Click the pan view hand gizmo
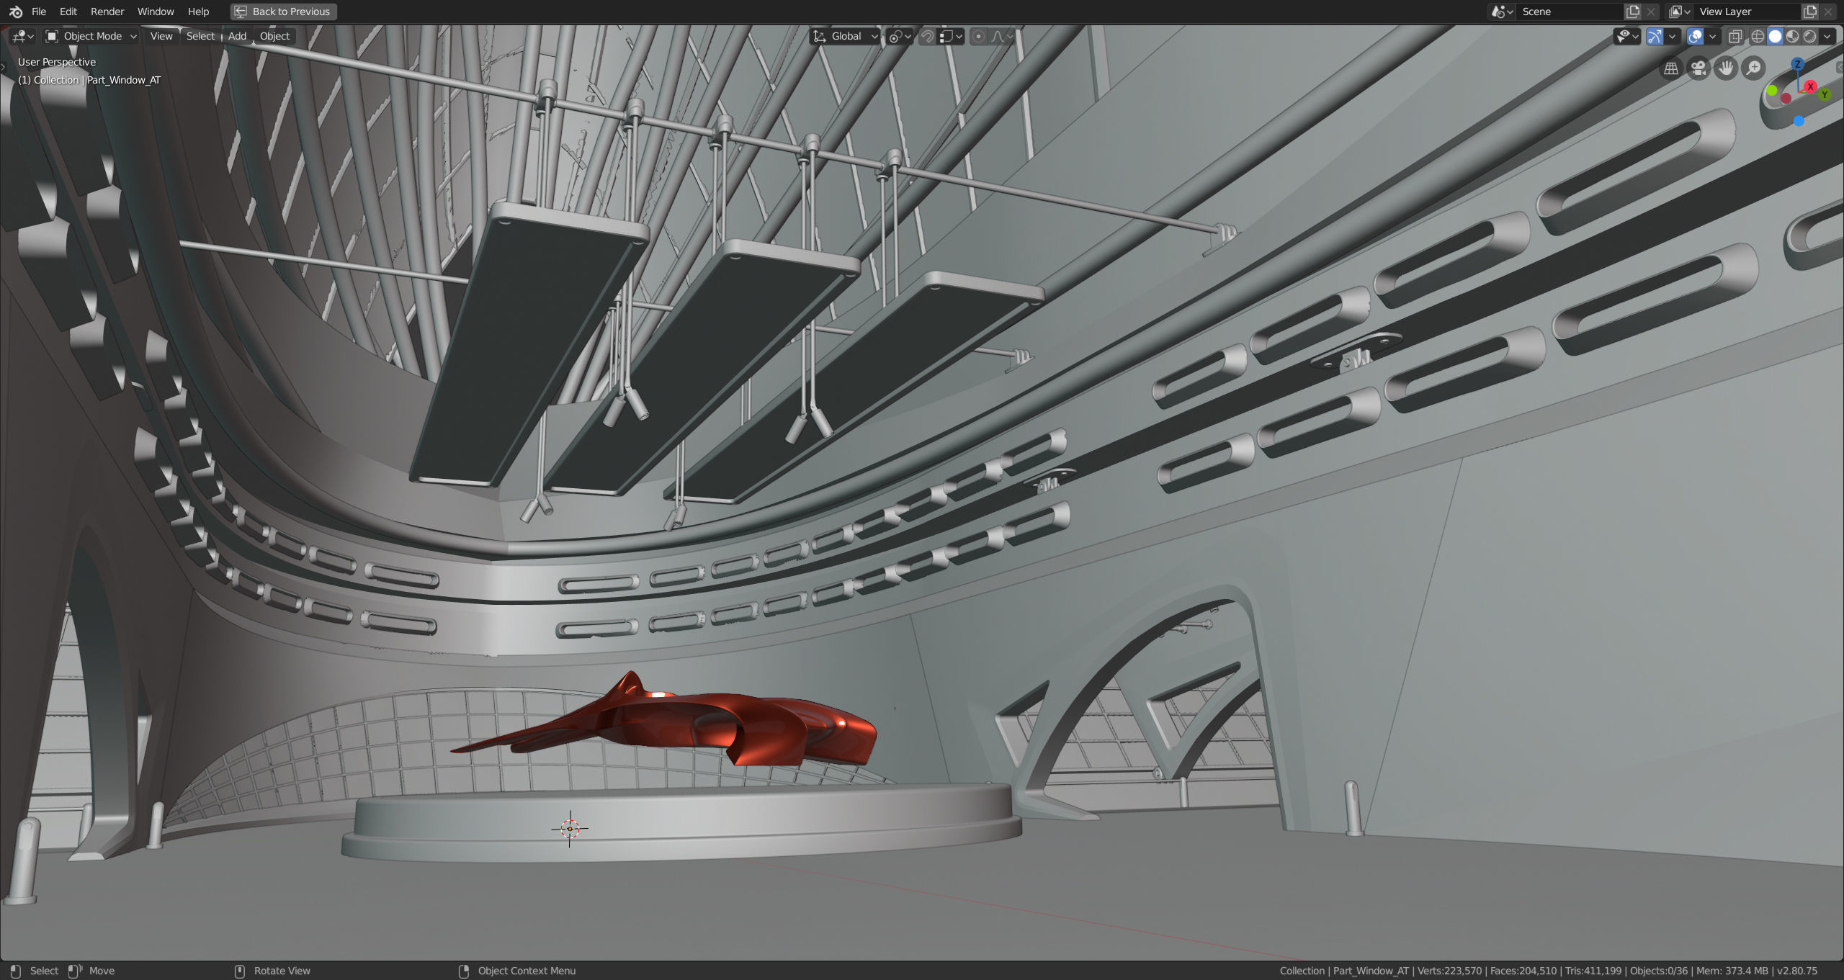 tap(1726, 68)
